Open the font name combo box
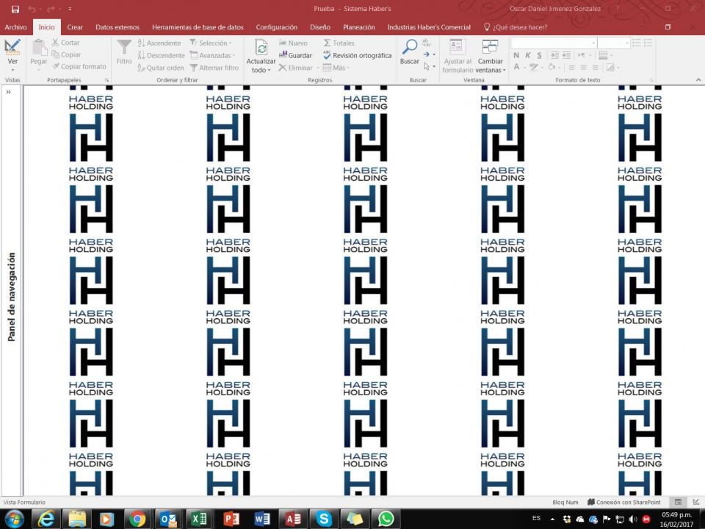The image size is (705, 529). tap(554, 43)
